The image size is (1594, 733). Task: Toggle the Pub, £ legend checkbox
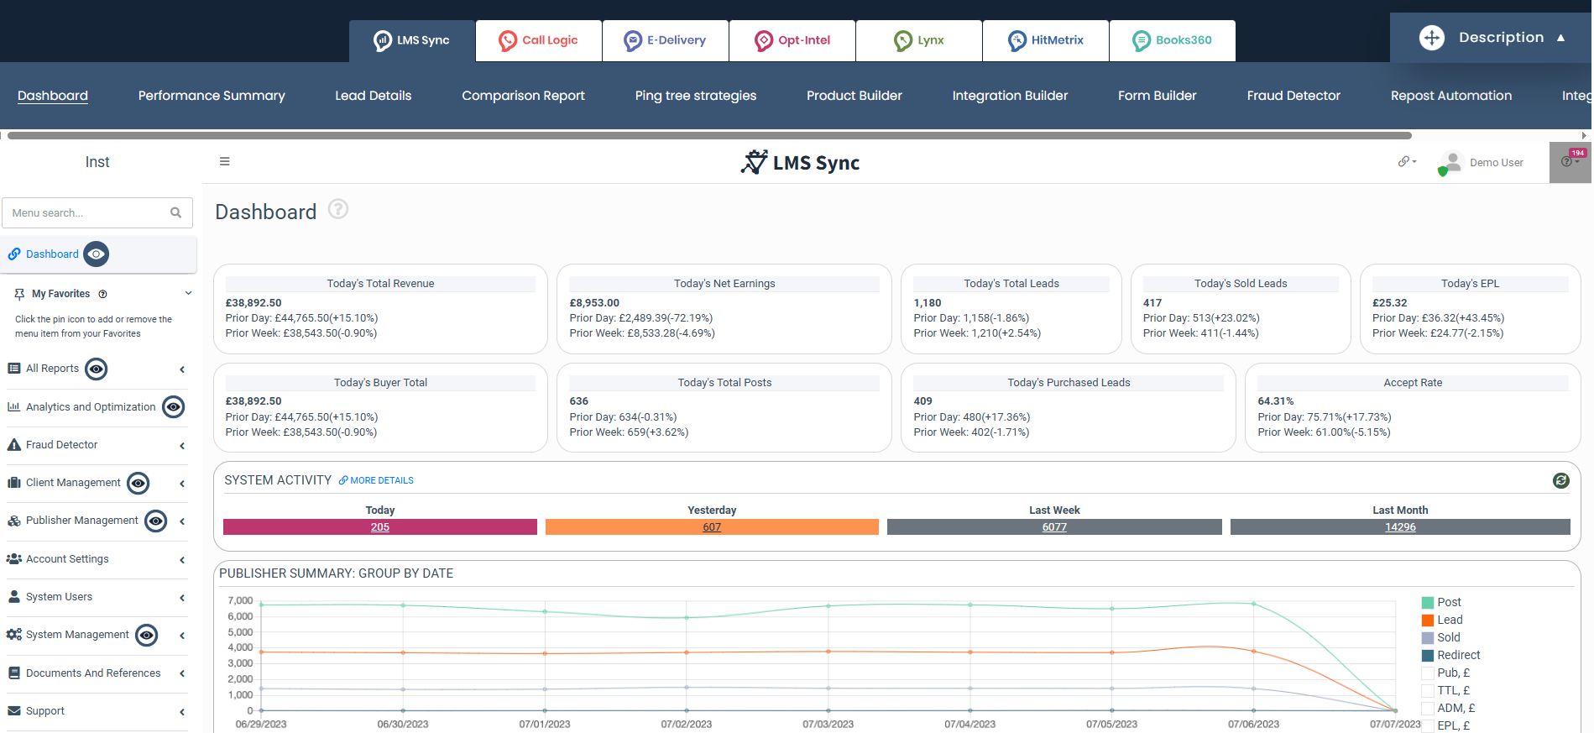click(x=1427, y=673)
